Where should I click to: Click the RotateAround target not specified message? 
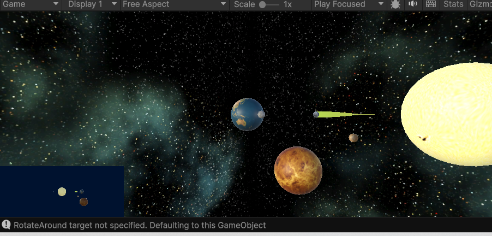pyautogui.click(x=140, y=225)
